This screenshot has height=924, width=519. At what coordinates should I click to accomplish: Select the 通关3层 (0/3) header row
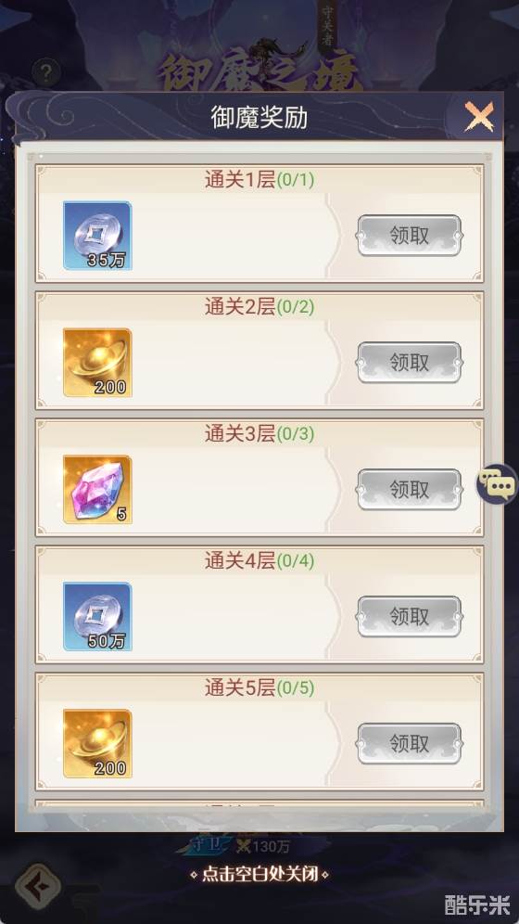259,434
